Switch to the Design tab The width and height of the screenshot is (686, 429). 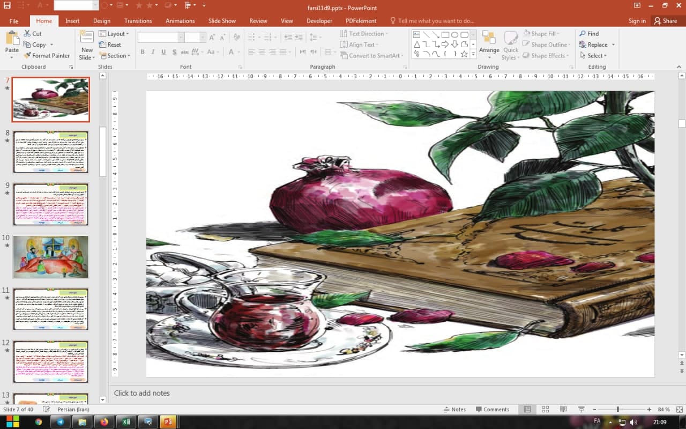click(102, 21)
